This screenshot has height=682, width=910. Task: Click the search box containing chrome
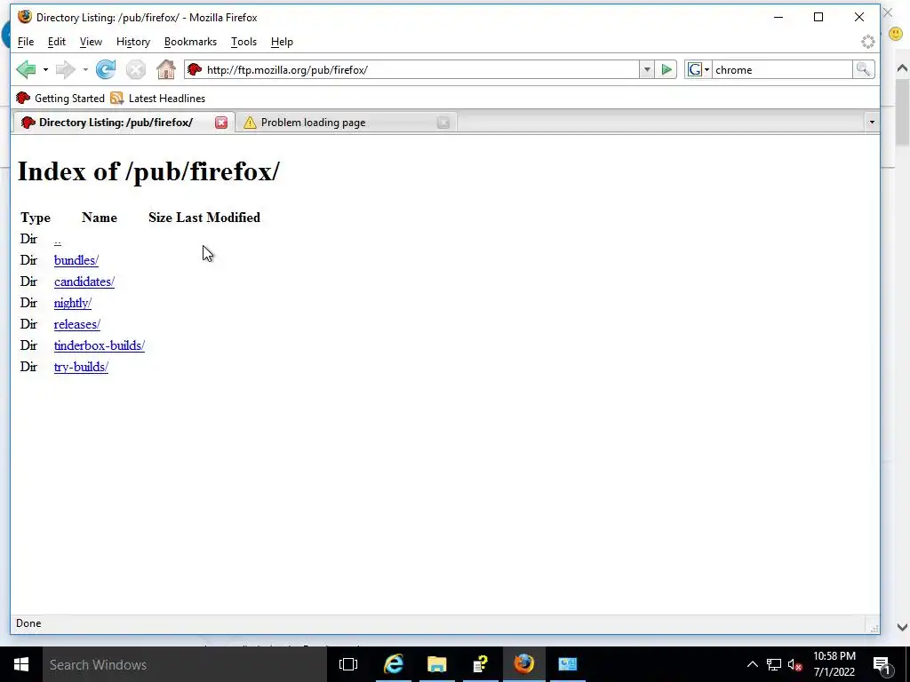(782, 69)
